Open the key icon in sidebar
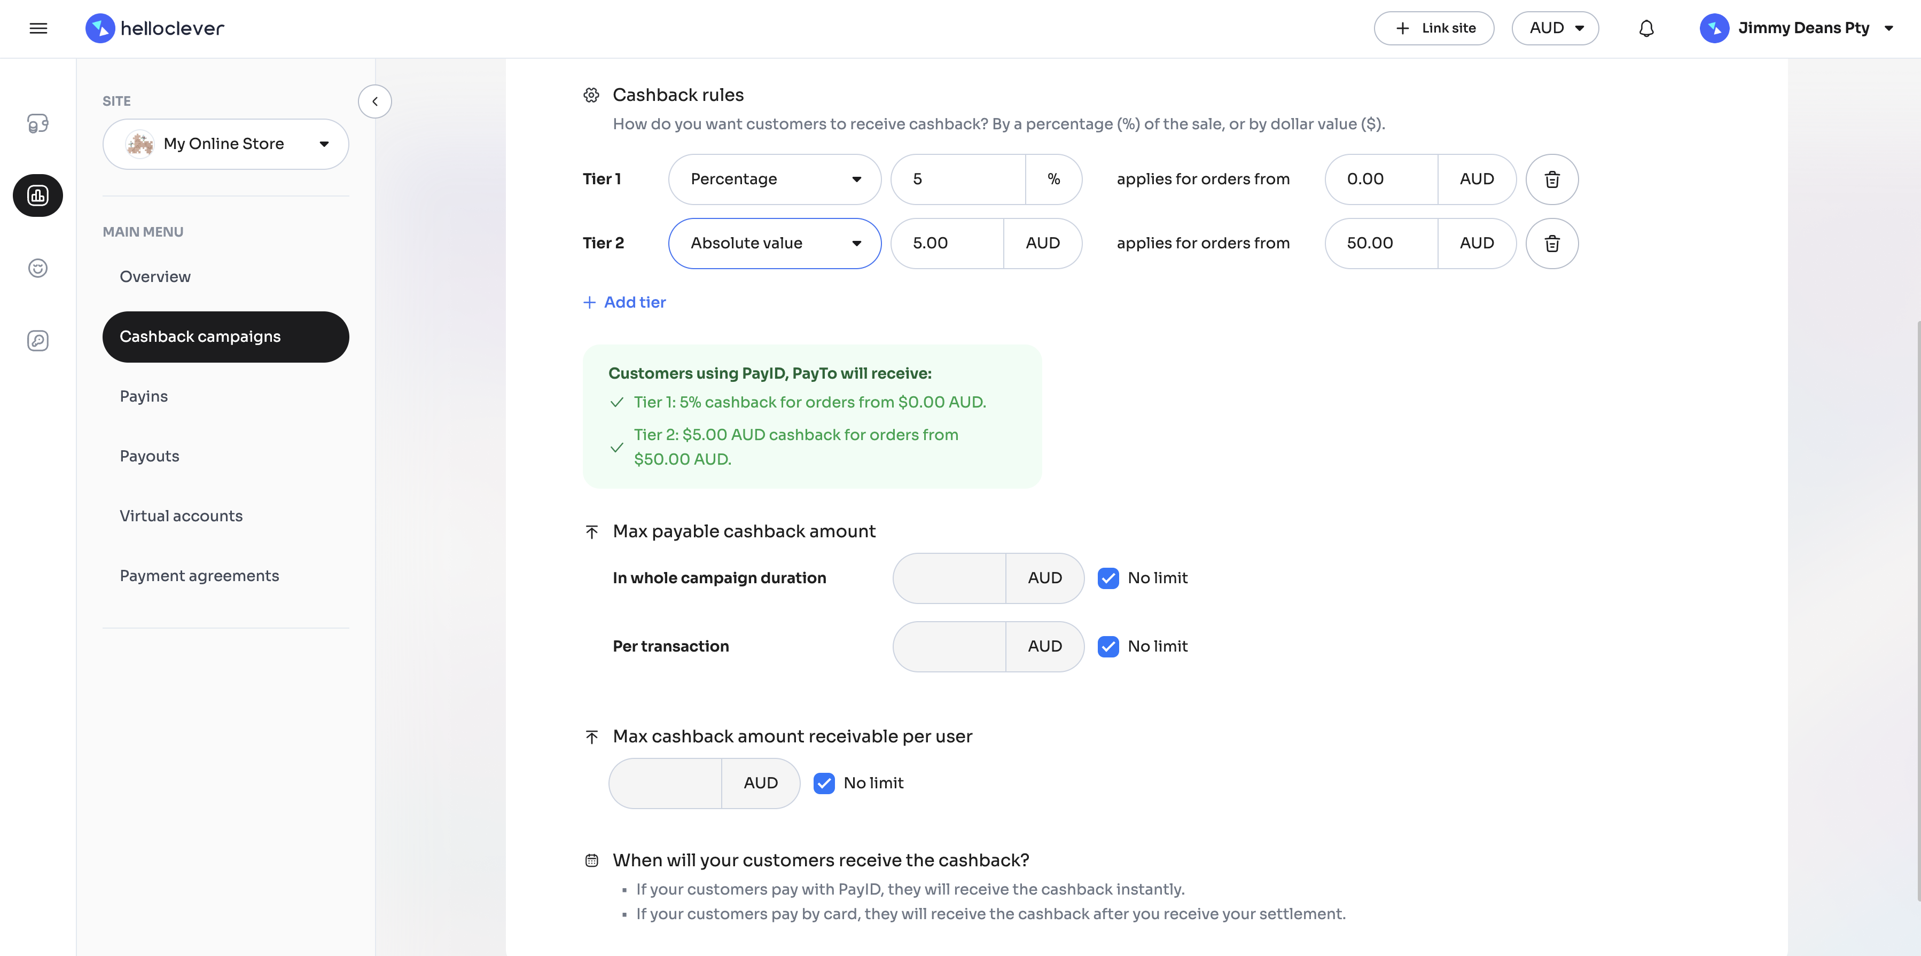Image resolution: width=1921 pixels, height=956 pixels. pos(38,341)
